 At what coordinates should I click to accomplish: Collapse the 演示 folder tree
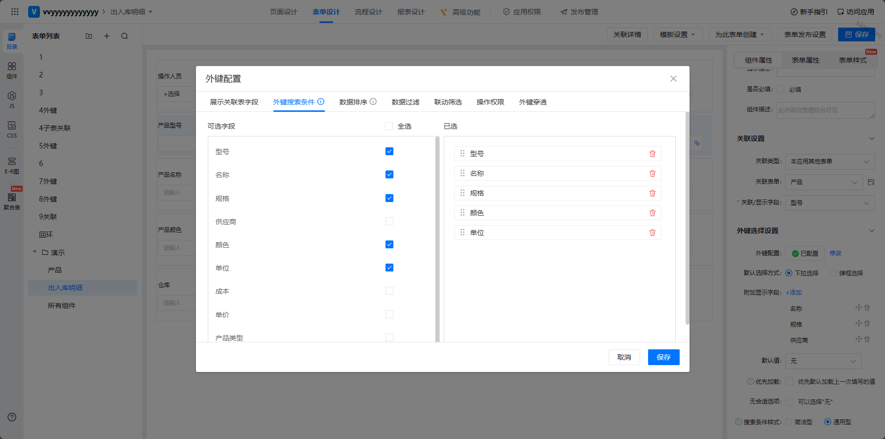pos(35,252)
